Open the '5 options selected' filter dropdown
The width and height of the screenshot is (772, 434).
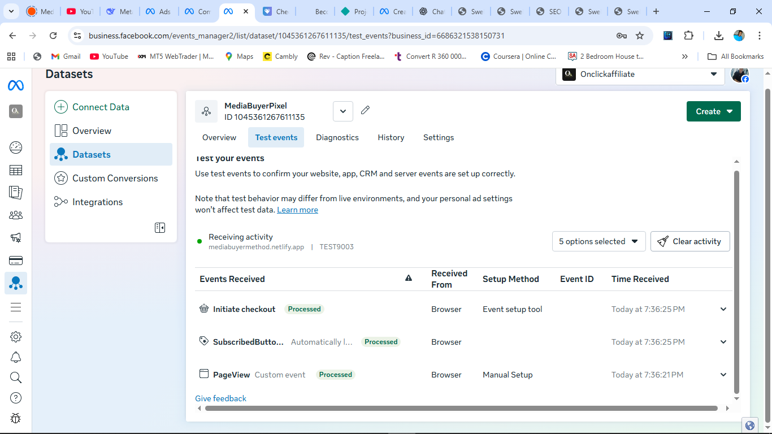(x=599, y=241)
